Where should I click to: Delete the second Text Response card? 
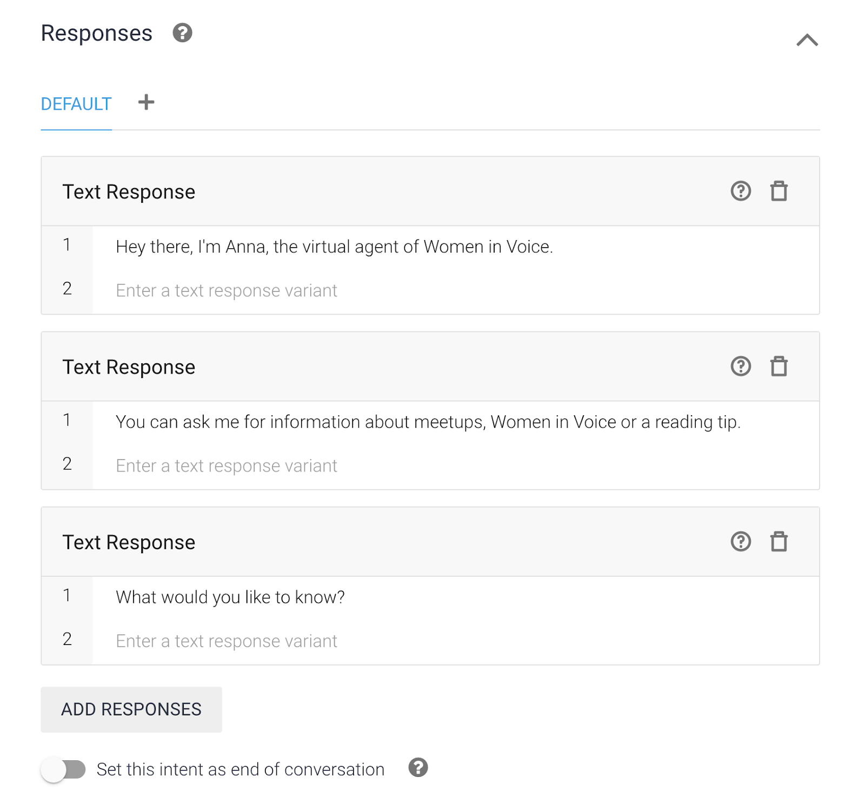(x=778, y=366)
